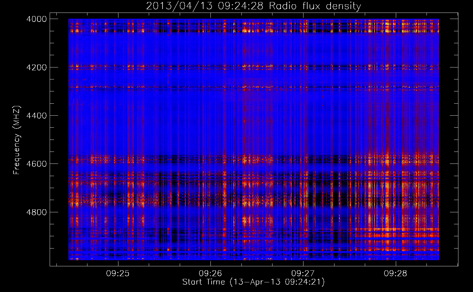This screenshot has width=473, height=292.
Task: Click the 09:26 time tick label
Action: point(210,274)
